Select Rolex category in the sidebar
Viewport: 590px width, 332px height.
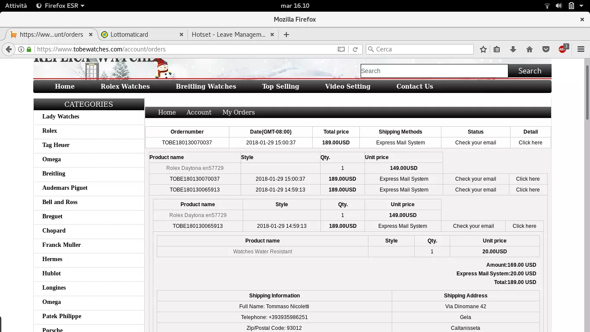tap(50, 131)
